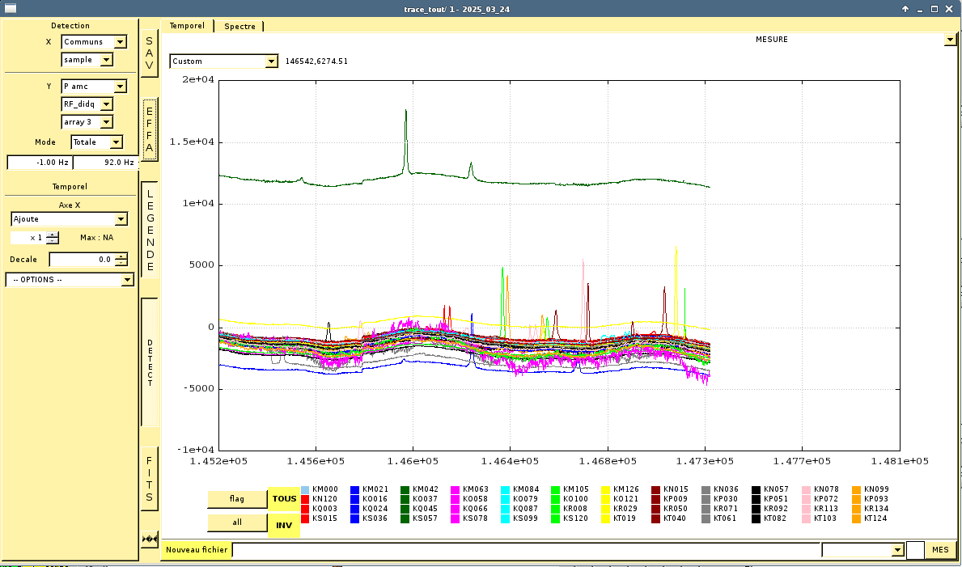Click the KO037 dark green color swatch
962x567 pixels.
(x=405, y=499)
